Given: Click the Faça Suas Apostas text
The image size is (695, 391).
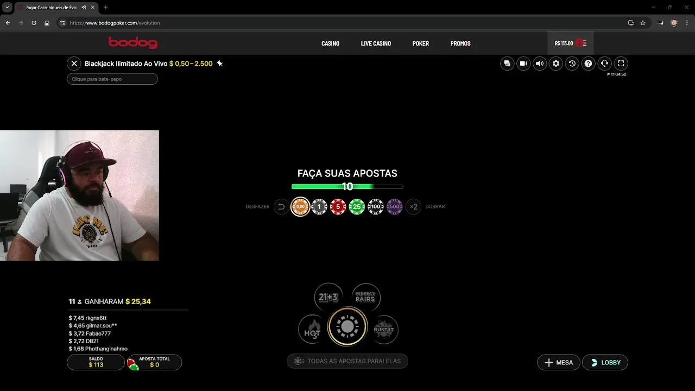Looking at the screenshot, I should [x=347, y=174].
